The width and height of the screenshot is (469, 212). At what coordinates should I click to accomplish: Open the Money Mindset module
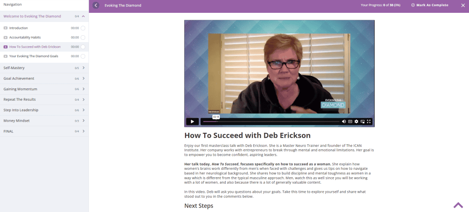44,121
